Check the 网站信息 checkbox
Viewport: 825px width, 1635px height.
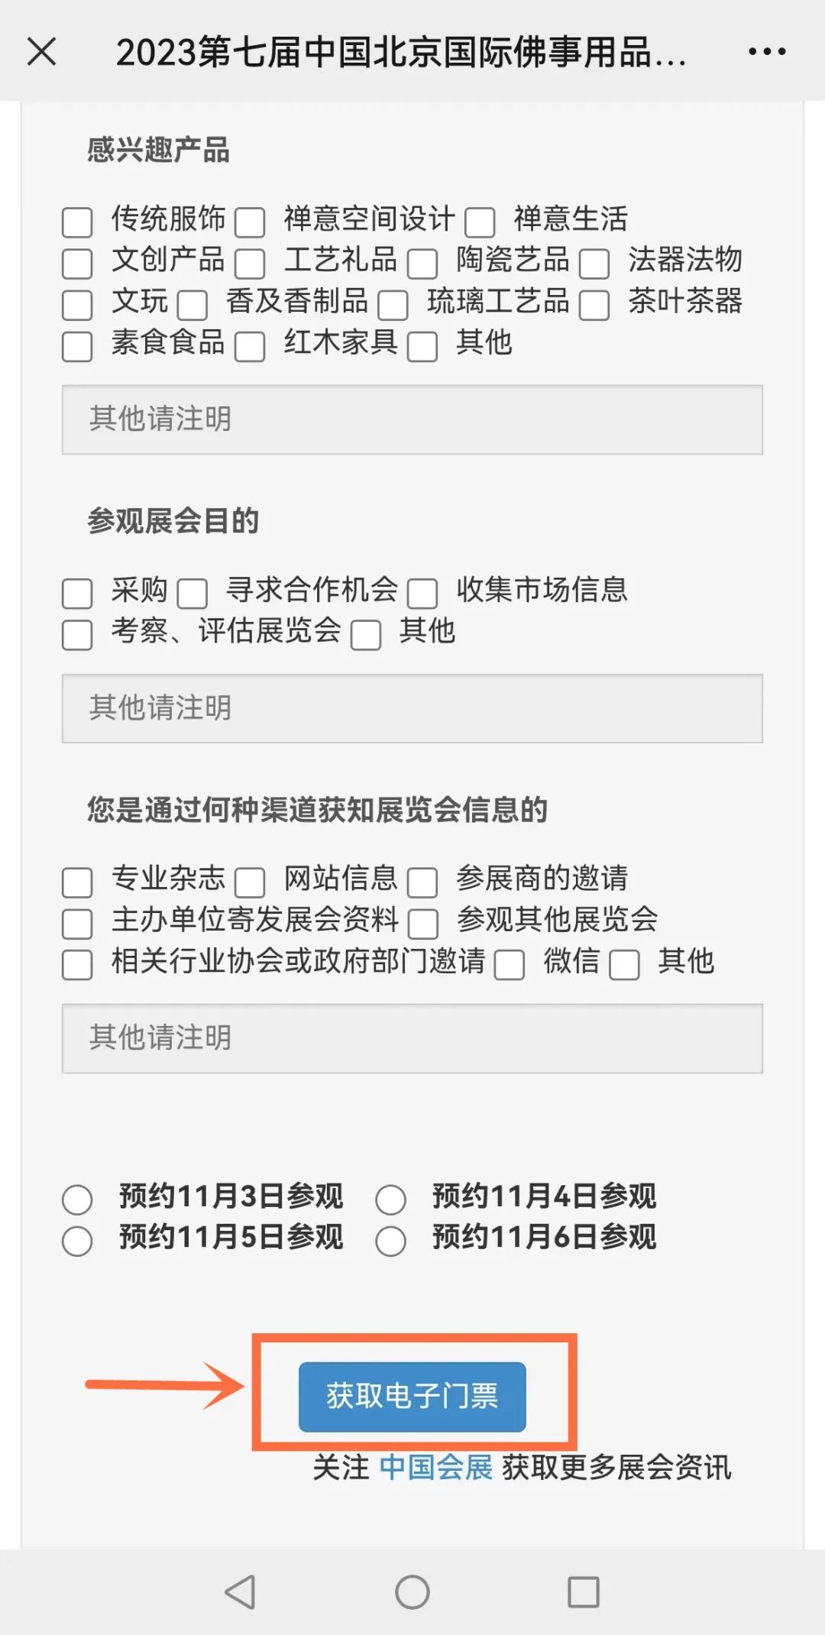click(250, 882)
